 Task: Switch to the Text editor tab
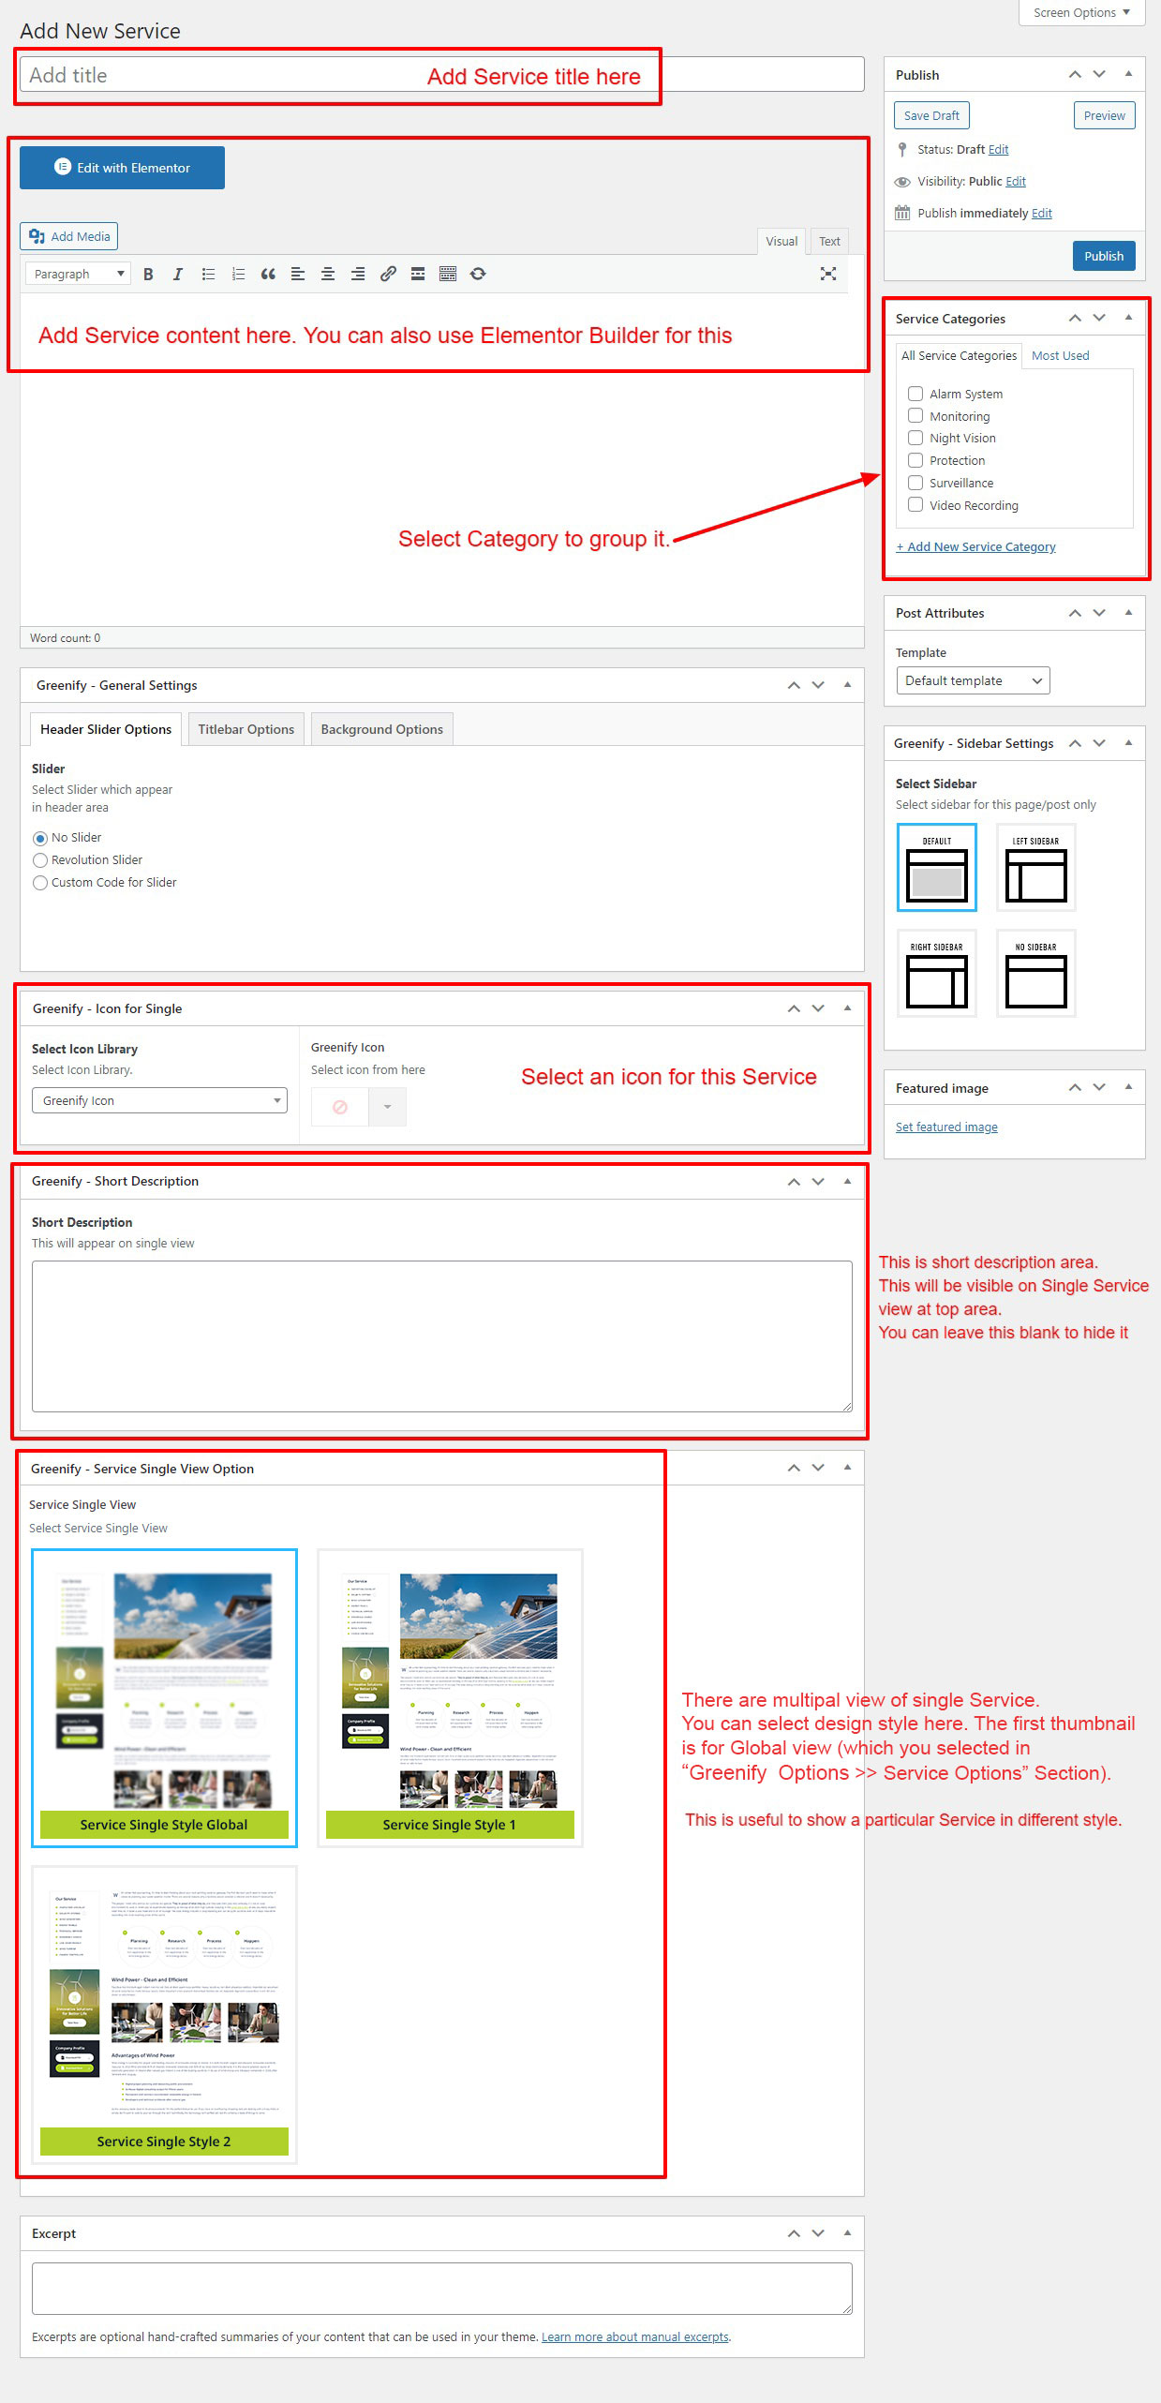[829, 241]
